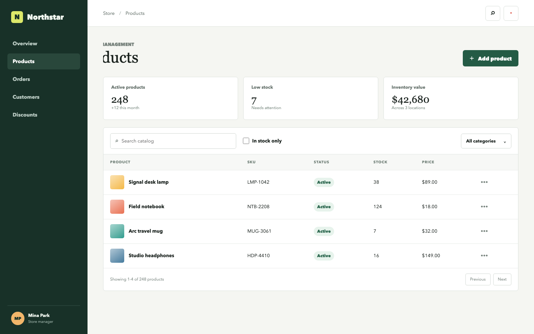
Task: Open notifications with the red dot button
Action: [511, 13]
